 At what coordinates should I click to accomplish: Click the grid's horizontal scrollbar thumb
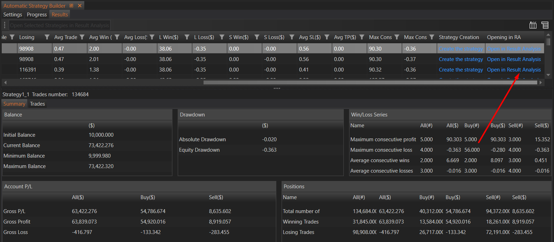[x=371, y=83]
